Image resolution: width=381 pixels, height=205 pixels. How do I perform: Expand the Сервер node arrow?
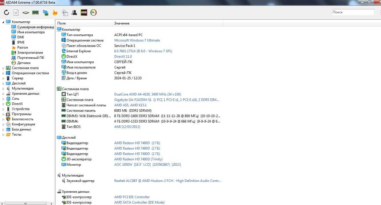click(3, 78)
